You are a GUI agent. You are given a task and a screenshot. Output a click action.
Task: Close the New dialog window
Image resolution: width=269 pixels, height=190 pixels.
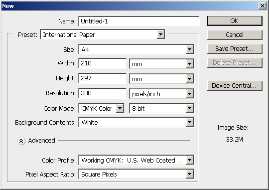263,6
